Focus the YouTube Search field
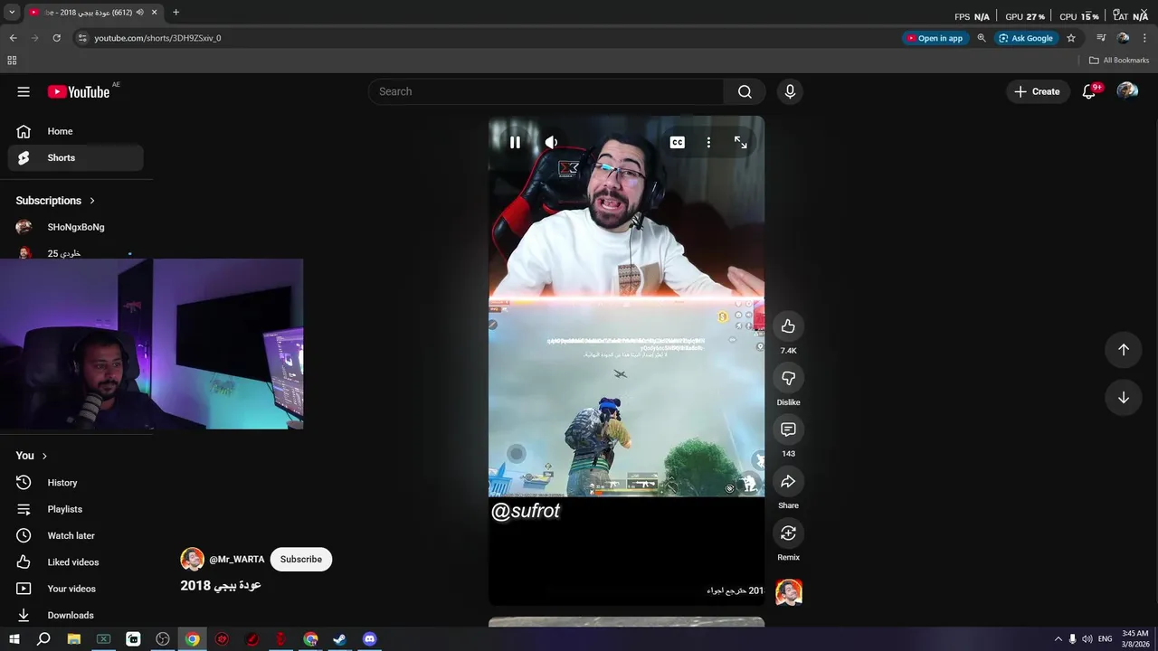This screenshot has width=1158, height=651. (x=546, y=91)
